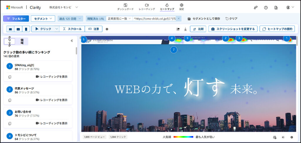Open the セグメント dropdown
Image resolution: width=301 pixels, height=143 pixels.
(43, 18)
